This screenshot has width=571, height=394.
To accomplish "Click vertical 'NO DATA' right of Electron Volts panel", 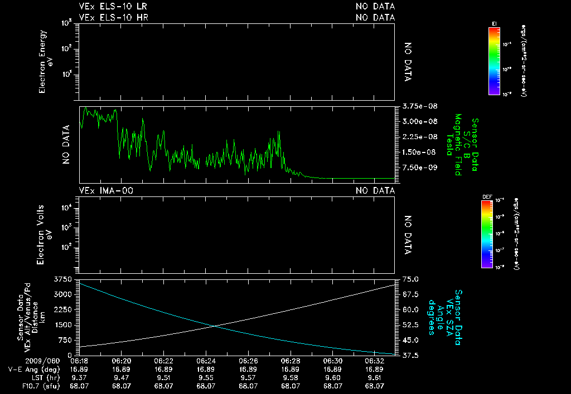I will 408,235.
